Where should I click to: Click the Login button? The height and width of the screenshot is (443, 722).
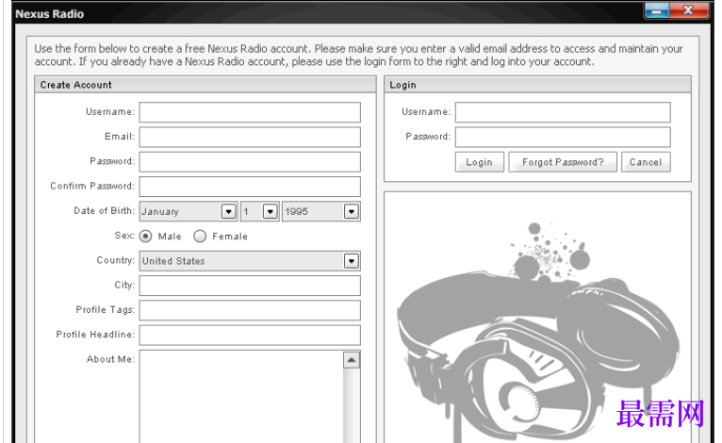click(480, 162)
